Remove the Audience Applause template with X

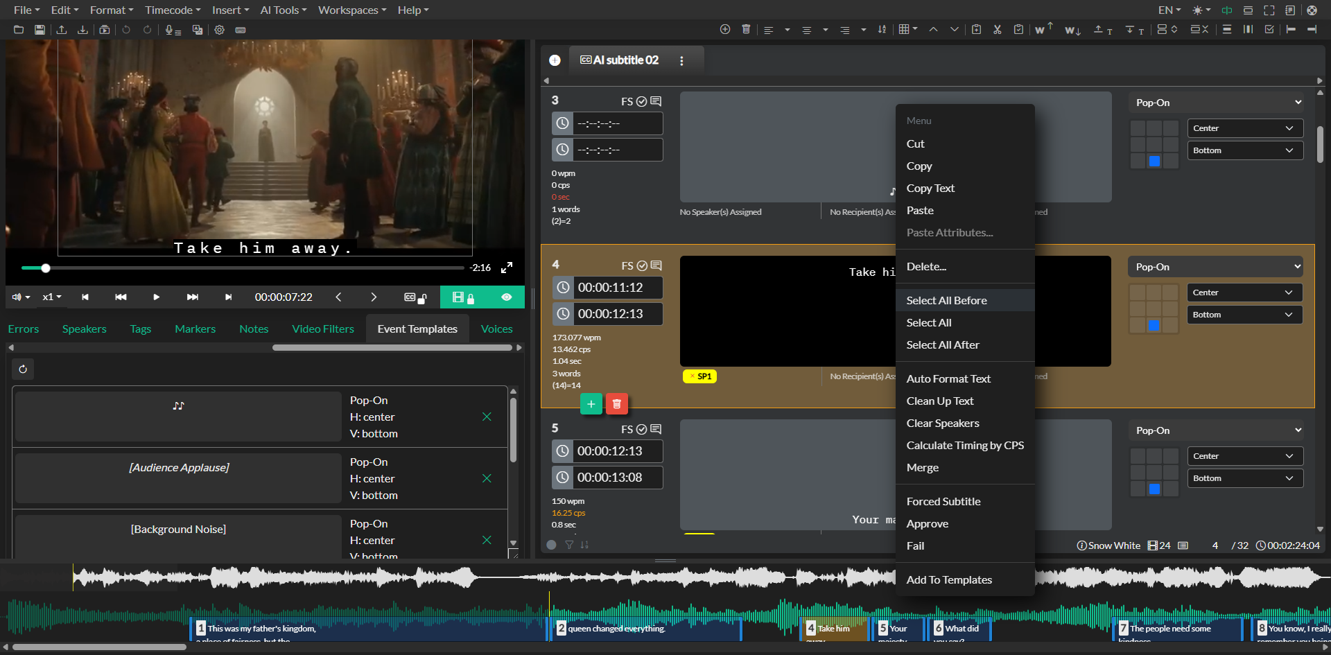[487, 478]
